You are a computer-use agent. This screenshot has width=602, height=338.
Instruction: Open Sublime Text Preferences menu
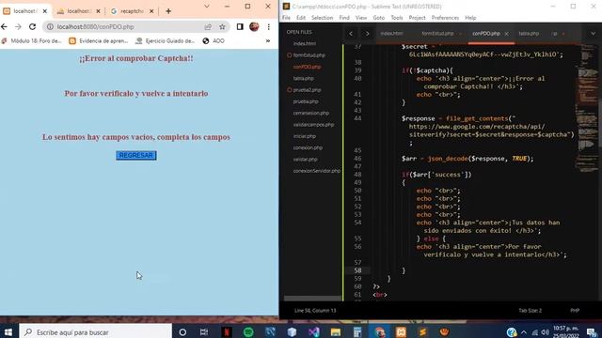coord(445,18)
